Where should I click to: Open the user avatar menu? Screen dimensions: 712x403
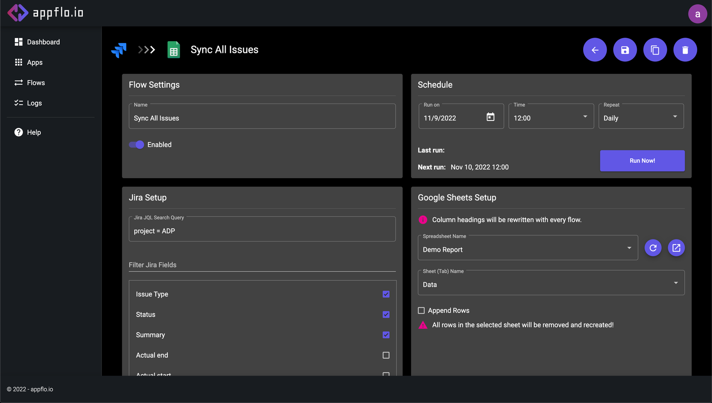click(697, 14)
